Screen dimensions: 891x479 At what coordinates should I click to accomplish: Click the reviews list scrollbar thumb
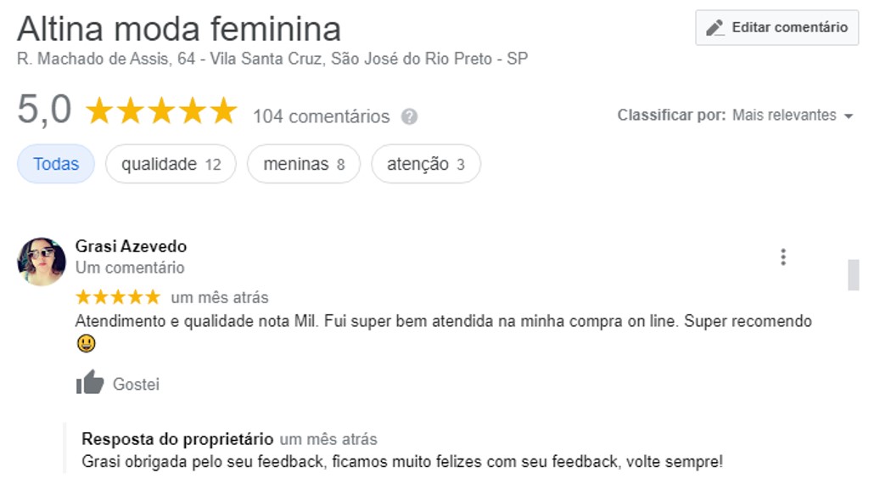pos(853,275)
